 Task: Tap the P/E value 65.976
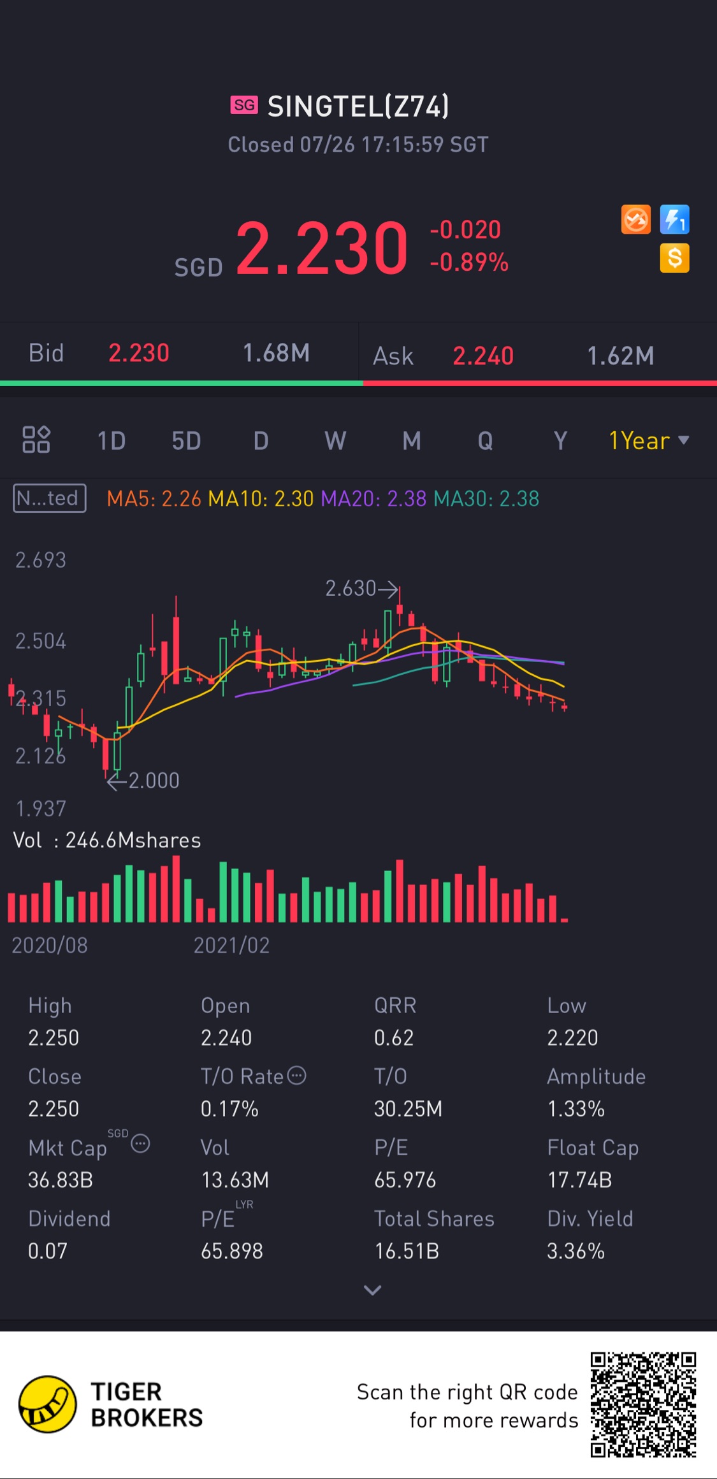(405, 1180)
